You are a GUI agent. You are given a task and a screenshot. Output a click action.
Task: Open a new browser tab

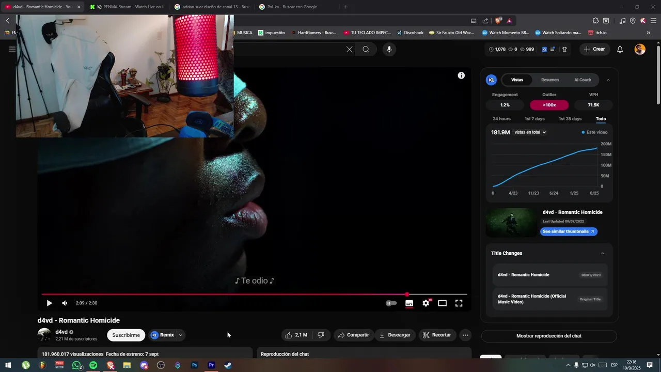click(x=345, y=7)
